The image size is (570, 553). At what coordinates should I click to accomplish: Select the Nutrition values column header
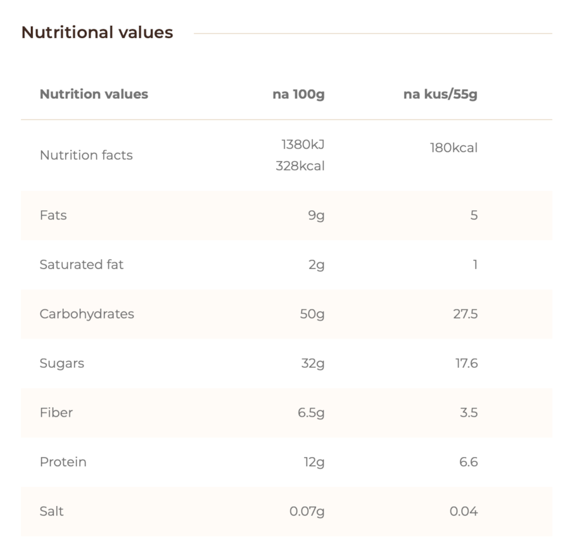point(94,94)
